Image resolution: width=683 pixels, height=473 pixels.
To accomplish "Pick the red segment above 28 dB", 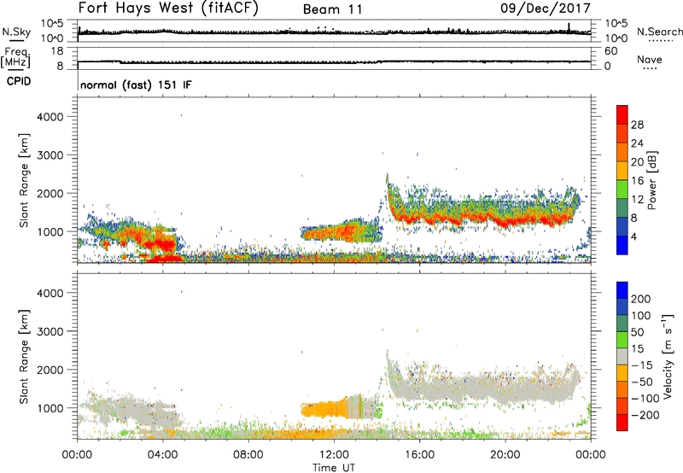I will [x=622, y=114].
